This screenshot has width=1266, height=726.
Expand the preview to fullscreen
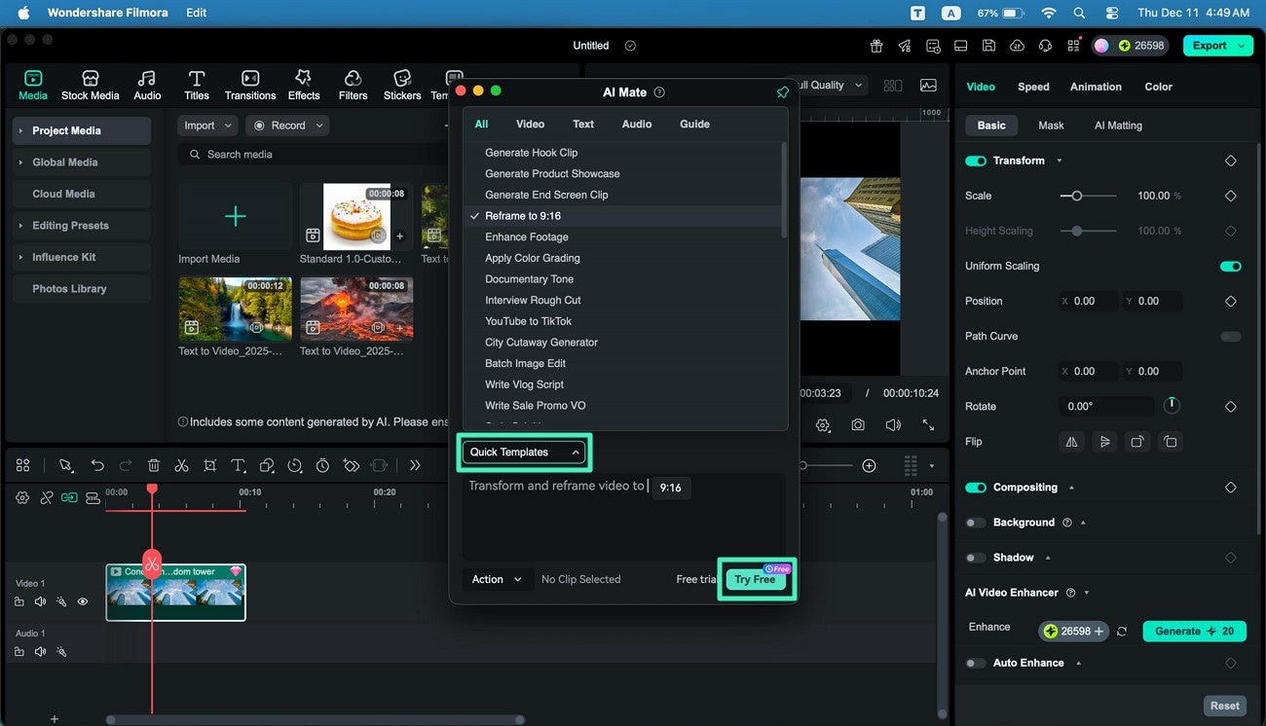click(928, 425)
